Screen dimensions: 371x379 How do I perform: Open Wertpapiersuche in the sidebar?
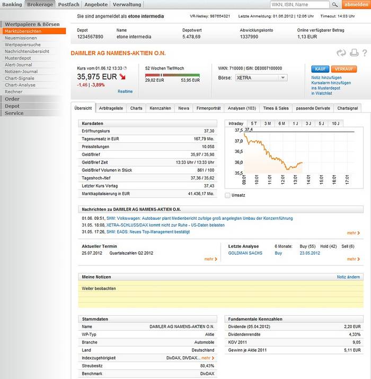click(x=23, y=45)
